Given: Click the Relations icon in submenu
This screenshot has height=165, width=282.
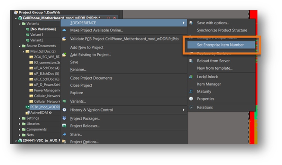Looking at the screenshot, I should tap(191, 107).
